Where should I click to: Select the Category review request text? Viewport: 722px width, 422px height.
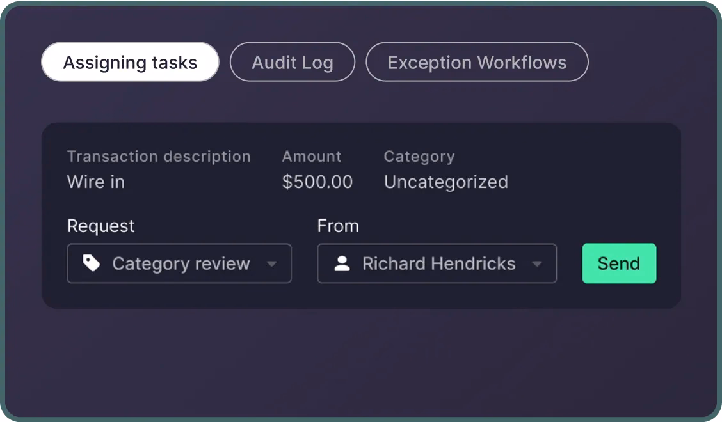(181, 263)
